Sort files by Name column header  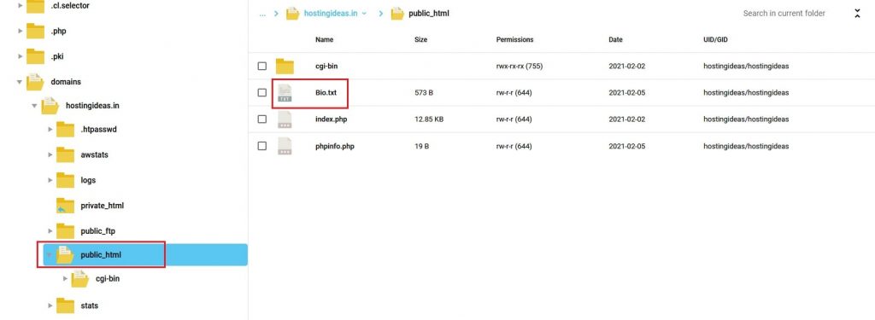click(324, 39)
